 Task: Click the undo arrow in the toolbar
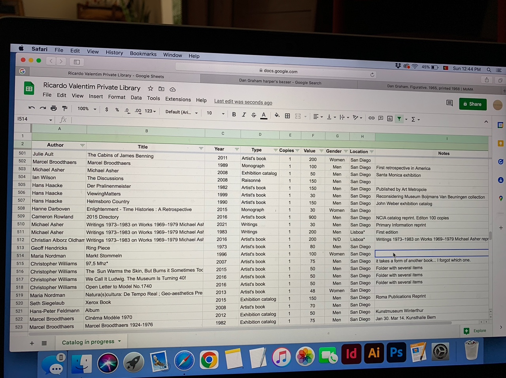32,108
